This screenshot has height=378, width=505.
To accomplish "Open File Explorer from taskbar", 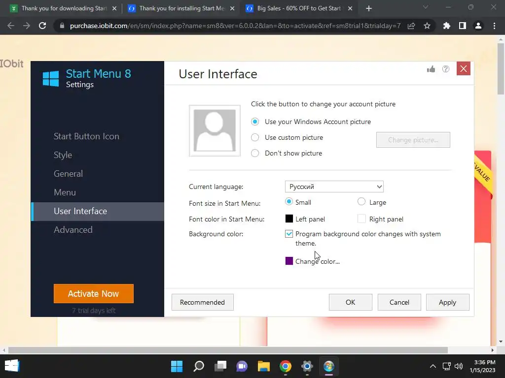I will click(x=264, y=366).
